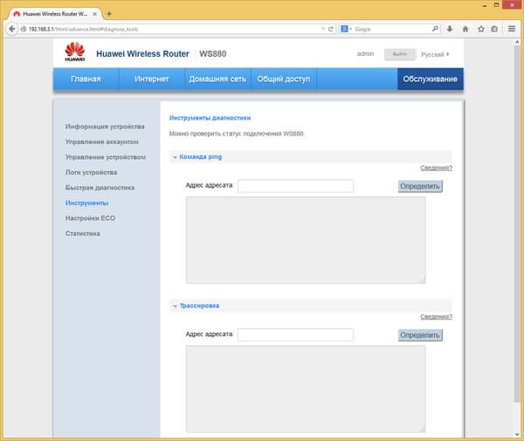Click the logout button next to admin
Screen dimensions: 524x441
pyautogui.click(x=400, y=54)
